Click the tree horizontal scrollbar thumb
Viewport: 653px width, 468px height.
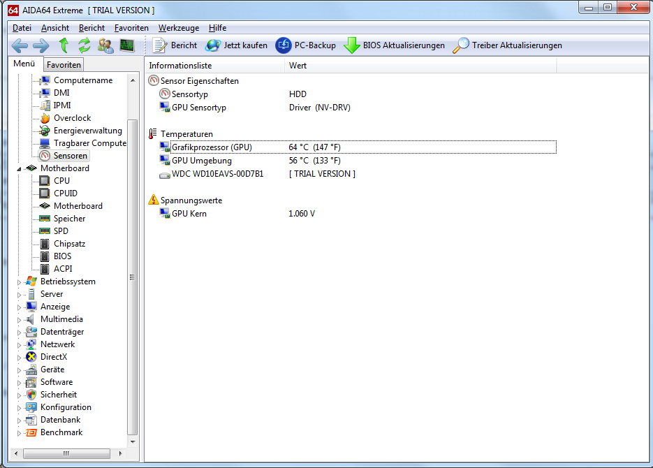(66, 453)
